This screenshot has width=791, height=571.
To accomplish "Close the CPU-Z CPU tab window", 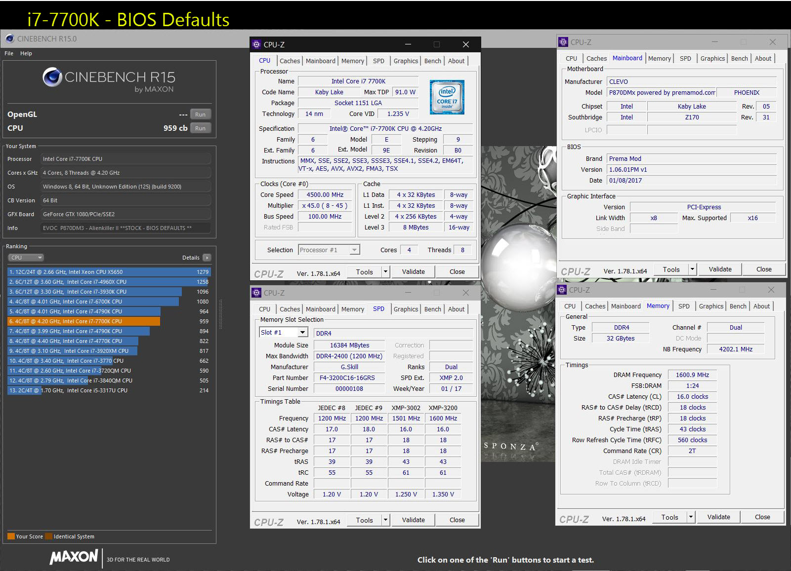I will tap(465, 44).
